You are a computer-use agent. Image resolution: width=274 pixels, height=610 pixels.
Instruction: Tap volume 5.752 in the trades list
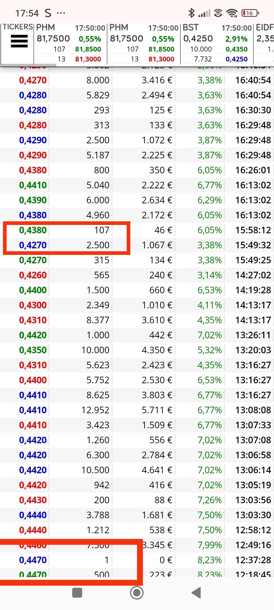click(98, 380)
